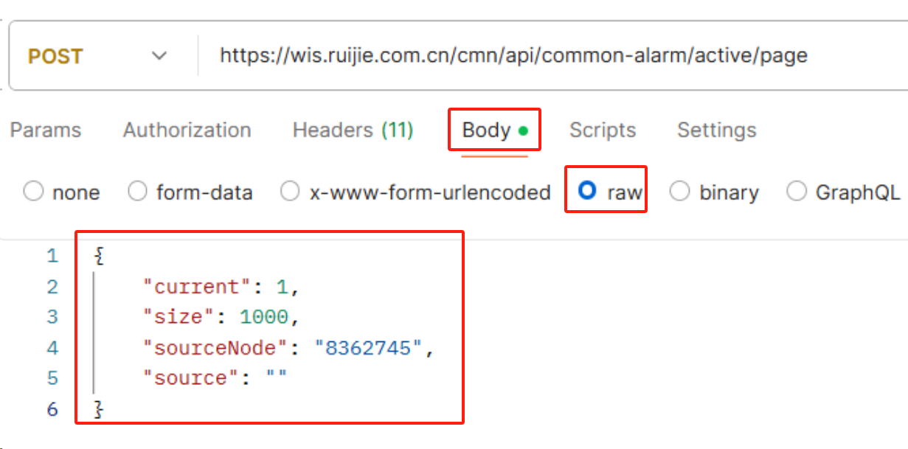Select the Body tab

pos(495,130)
